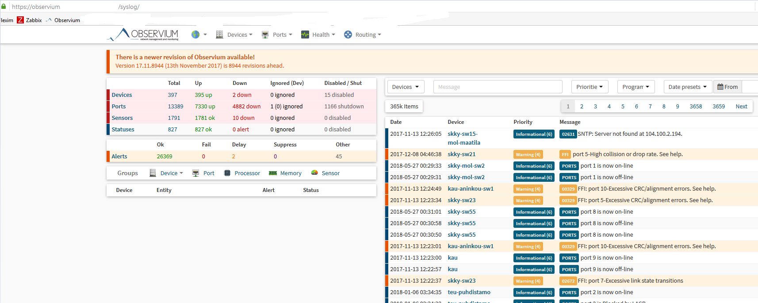Click the browser address bar URL
The width and height of the screenshot is (758, 303).
point(76,7)
